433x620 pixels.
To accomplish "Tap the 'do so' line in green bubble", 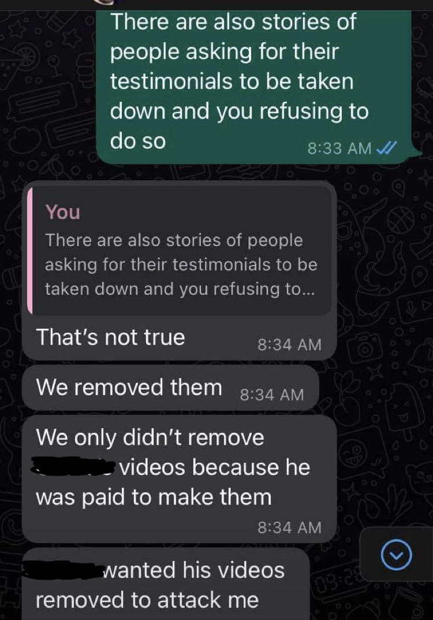I will (x=138, y=141).
